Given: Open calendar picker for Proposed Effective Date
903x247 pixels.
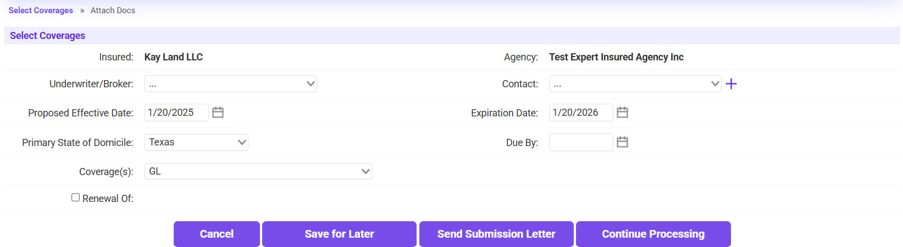Looking at the screenshot, I should tap(218, 113).
